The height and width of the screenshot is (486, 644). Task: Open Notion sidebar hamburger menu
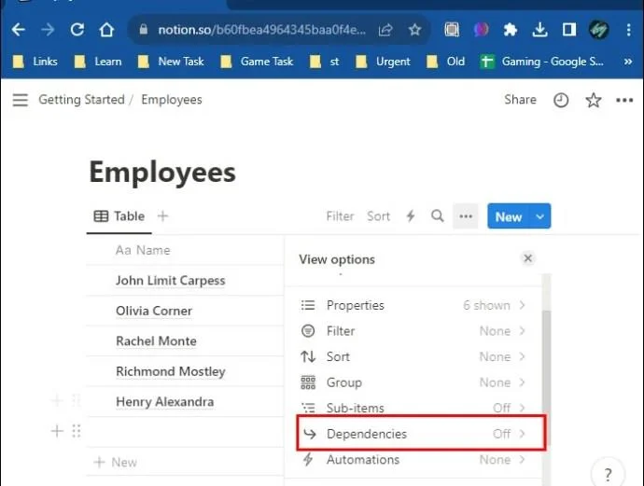point(21,100)
